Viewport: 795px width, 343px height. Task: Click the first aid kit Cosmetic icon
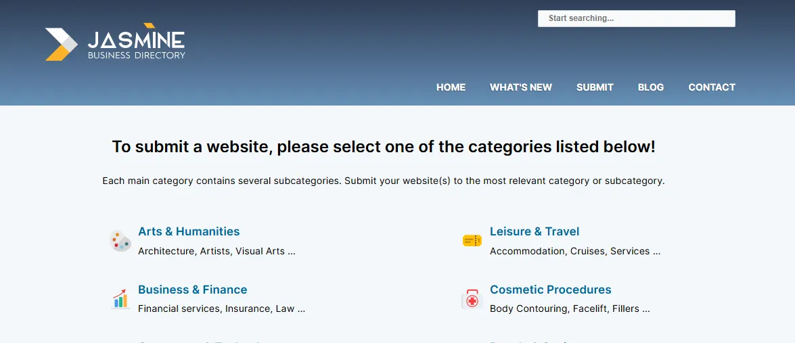click(x=472, y=299)
